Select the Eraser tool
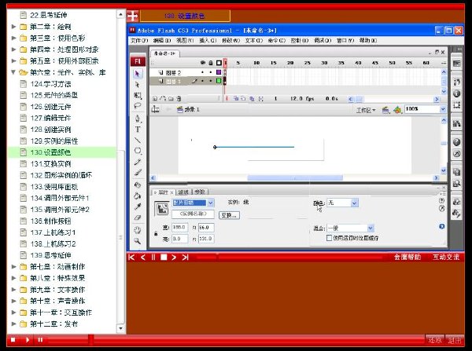Screen dimensions: 472x351 click(x=138, y=218)
